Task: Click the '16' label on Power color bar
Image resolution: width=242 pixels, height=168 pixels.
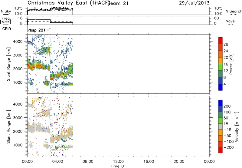Action: pyautogui.click(x=226, y=64)
